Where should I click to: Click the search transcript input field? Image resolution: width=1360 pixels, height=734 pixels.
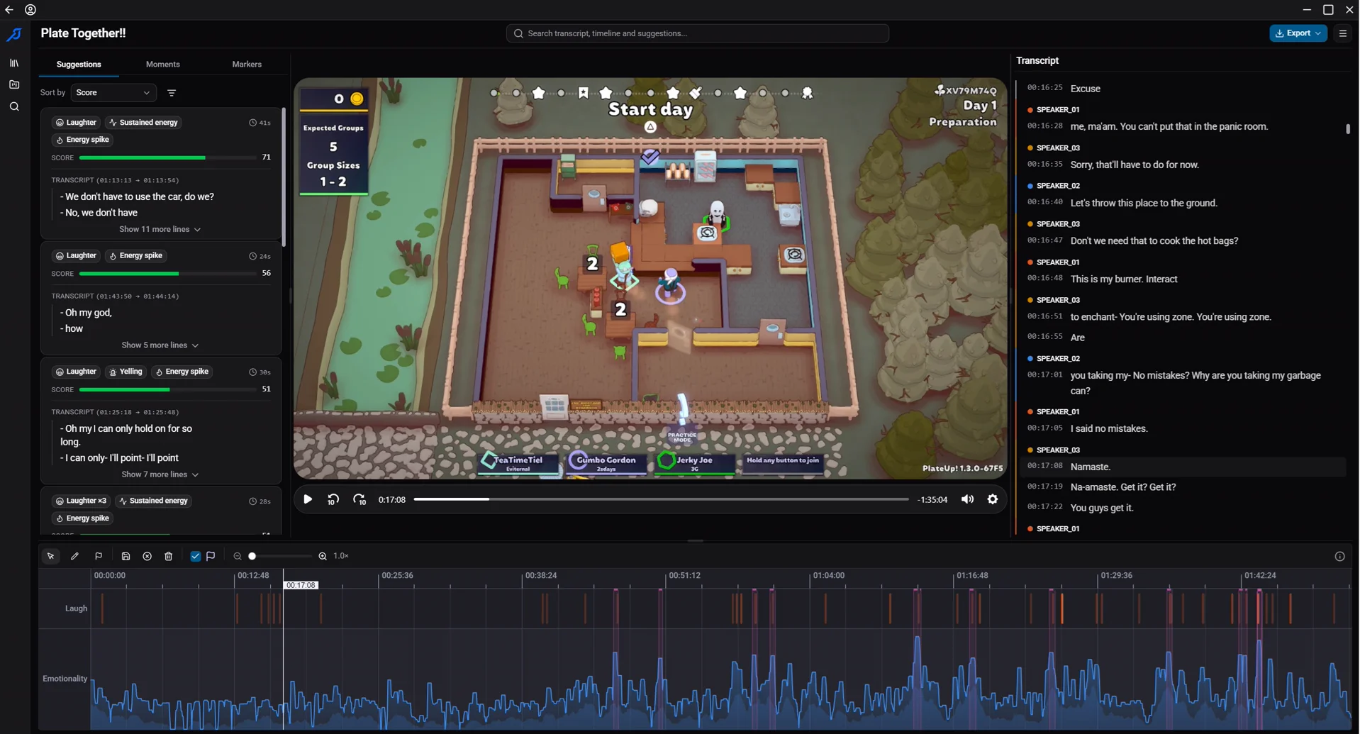coord(698,33)
